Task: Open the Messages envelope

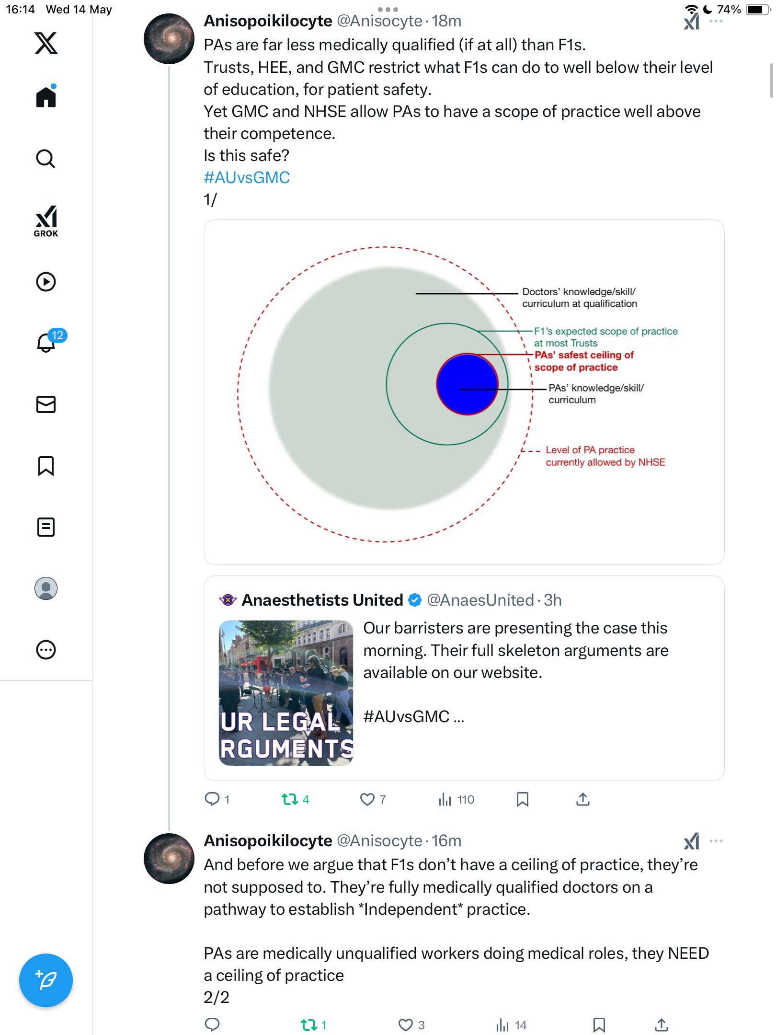Action: (46, 404)
